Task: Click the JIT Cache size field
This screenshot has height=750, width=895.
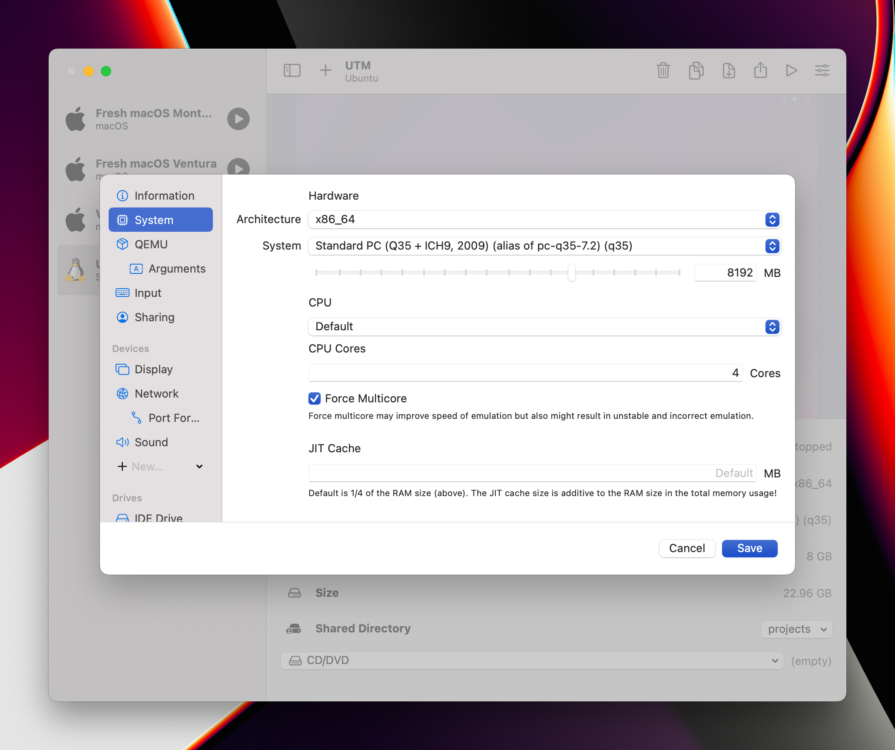Action: pyautogui.click(x=532, y=473)
